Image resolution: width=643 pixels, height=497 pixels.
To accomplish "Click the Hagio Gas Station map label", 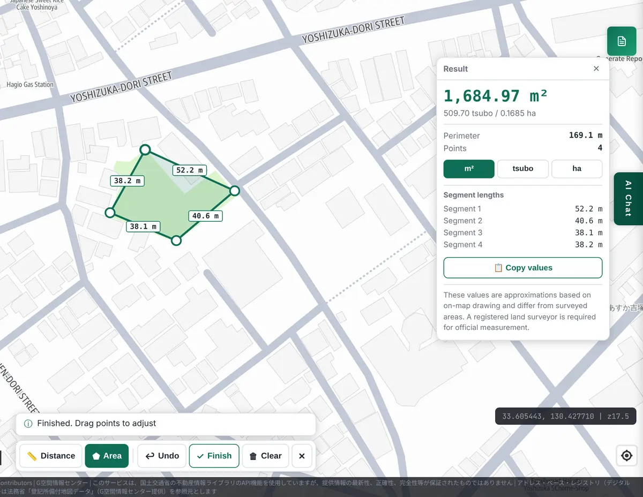I will pos(30,85).
